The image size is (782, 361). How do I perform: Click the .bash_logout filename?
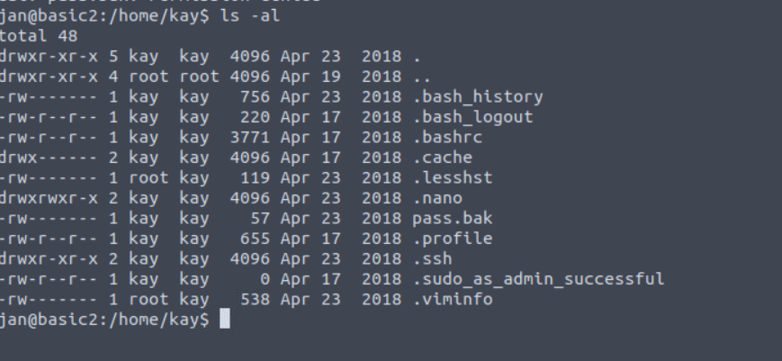click(472, 117)
